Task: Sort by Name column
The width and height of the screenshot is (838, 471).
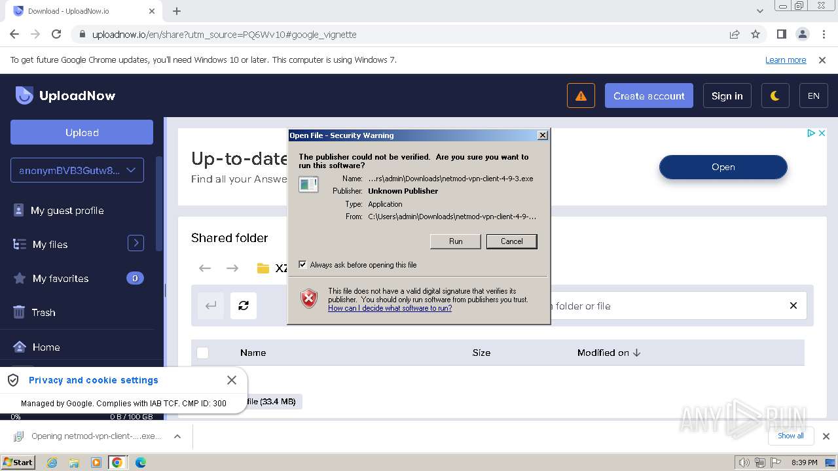Action: [253, 353]
